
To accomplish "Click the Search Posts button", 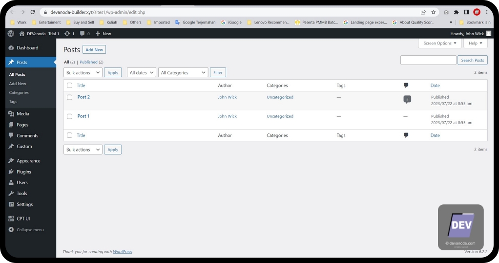I will point(473,60).
